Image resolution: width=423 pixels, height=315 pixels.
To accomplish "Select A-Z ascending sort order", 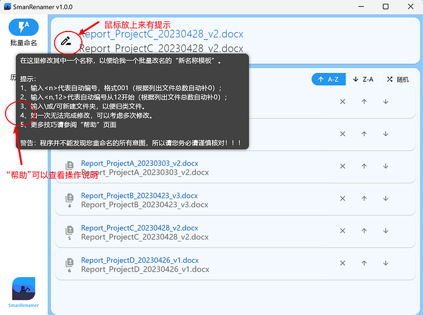I will tap(328, 79).
